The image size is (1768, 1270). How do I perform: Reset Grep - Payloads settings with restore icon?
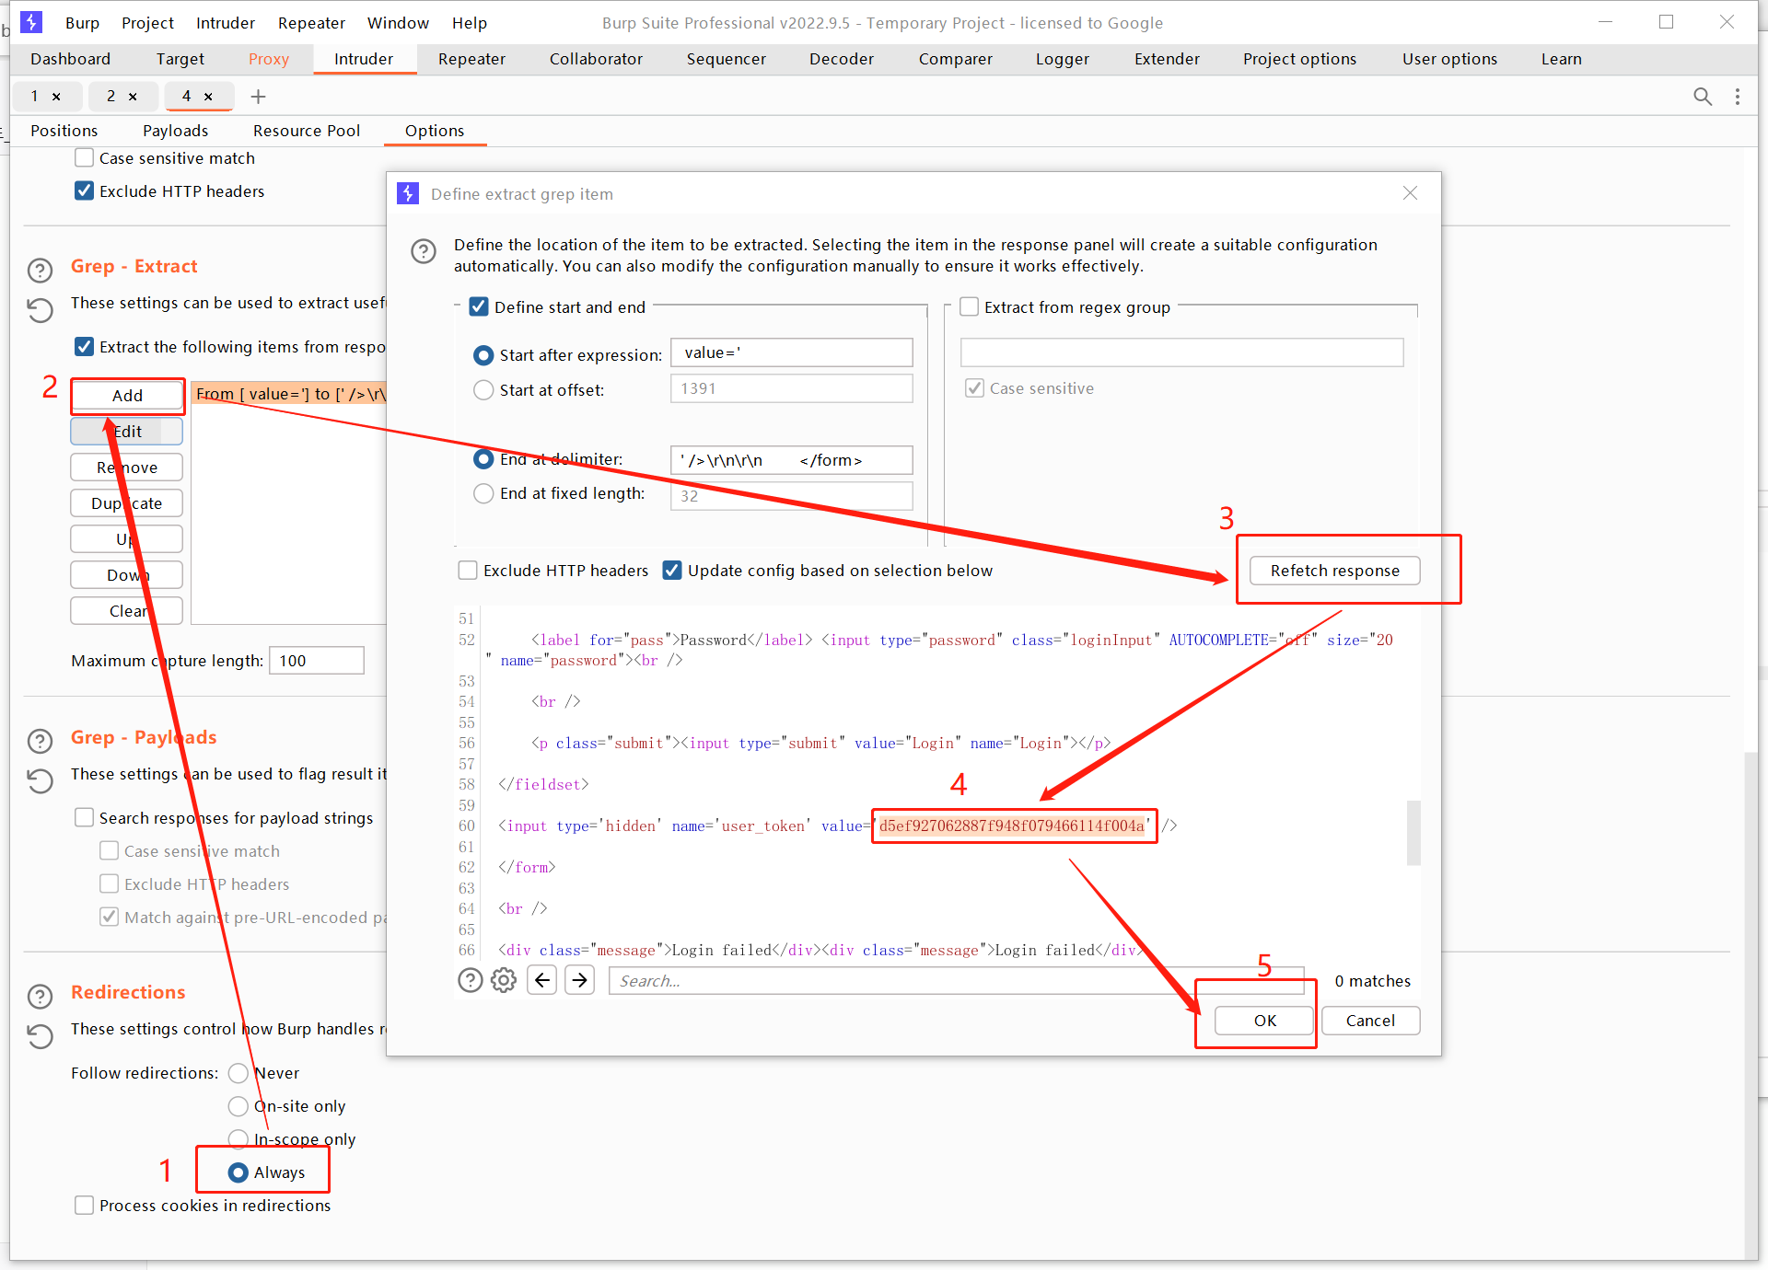pos(40,781)
